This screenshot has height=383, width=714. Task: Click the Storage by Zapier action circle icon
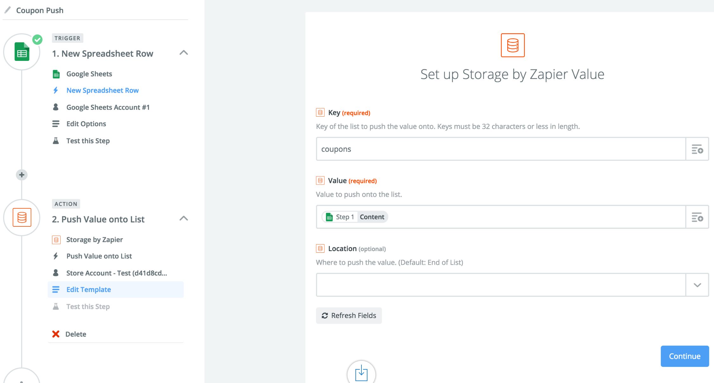coord(22,217)
